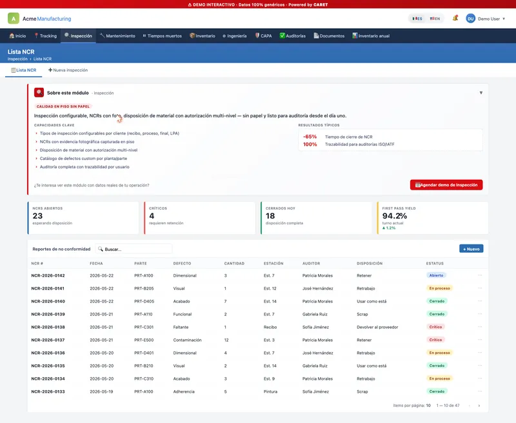This screenshot has width=516, height=423.
Task: Click the red inspection module icon
Action: click(x=39, y=92)
